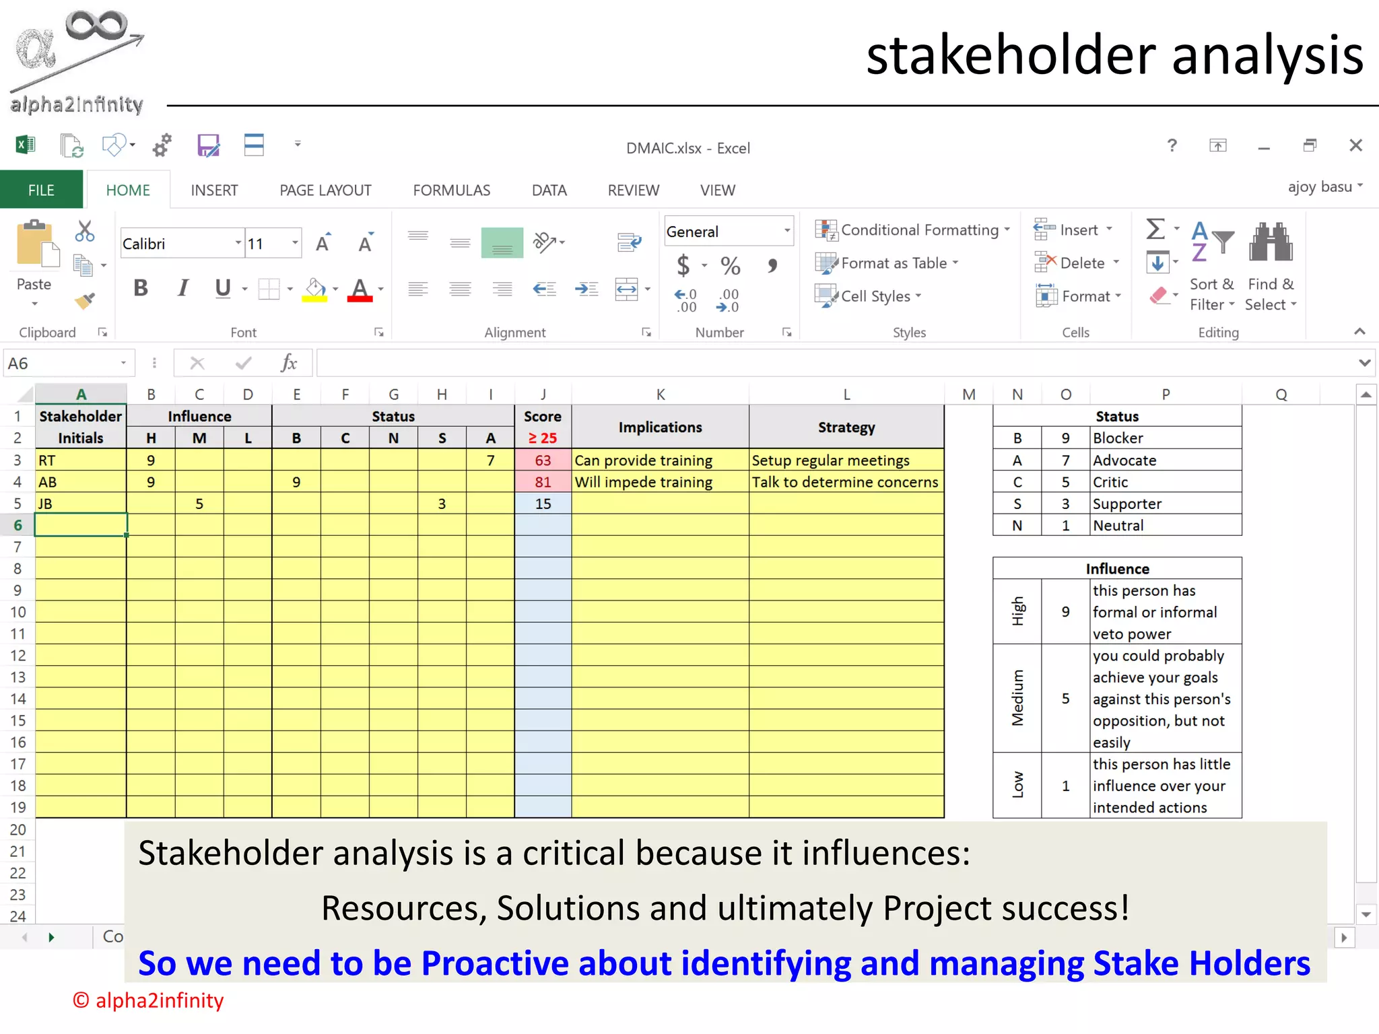Viewport: 1379px width, 1034px height.
Task: Click the Fill down arrow icon
Action: 1157,262
